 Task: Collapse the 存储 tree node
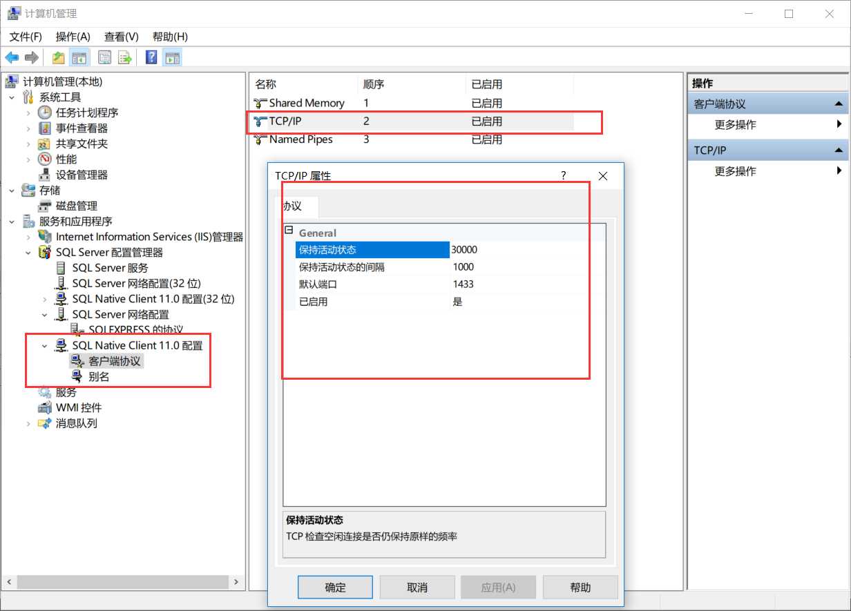(x=12, y=191)
